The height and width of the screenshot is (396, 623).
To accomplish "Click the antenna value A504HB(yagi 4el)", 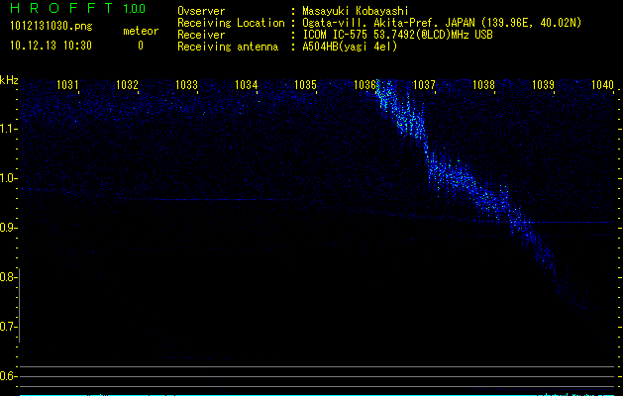I will (350, 47).
